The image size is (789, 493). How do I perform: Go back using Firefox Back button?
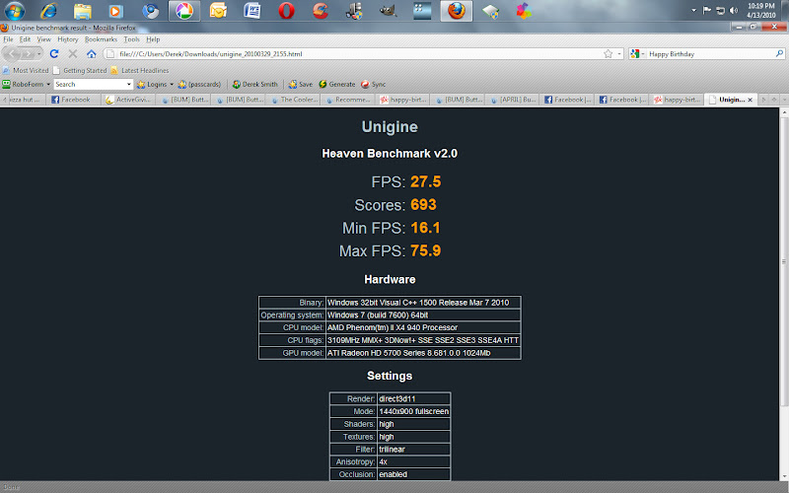11,53
